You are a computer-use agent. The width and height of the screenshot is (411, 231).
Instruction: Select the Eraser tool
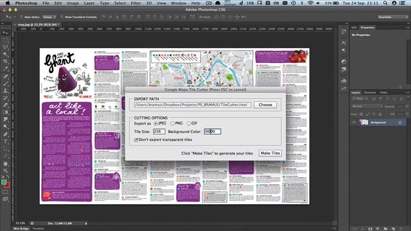(6, 105)
